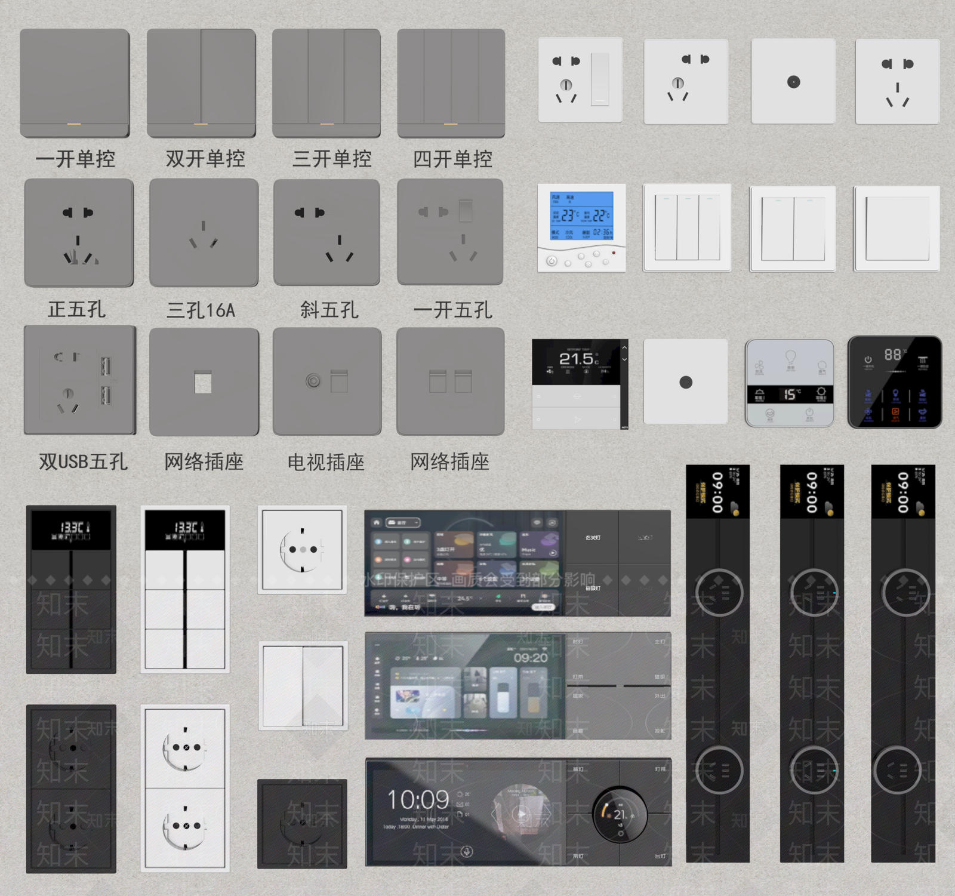Tap the Music card on the smart screen
Image resolution: width=955 pixels, height=896 pixels.
click(x=539, y=545)
